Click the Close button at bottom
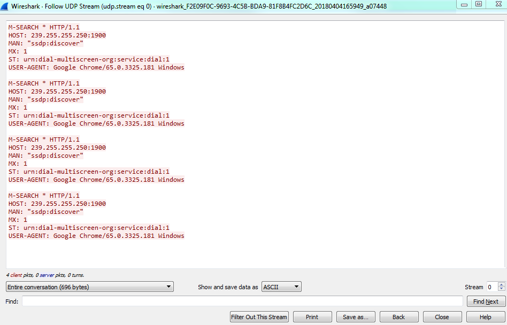This screenshot has height=325, width=507. tap(442, 317)
